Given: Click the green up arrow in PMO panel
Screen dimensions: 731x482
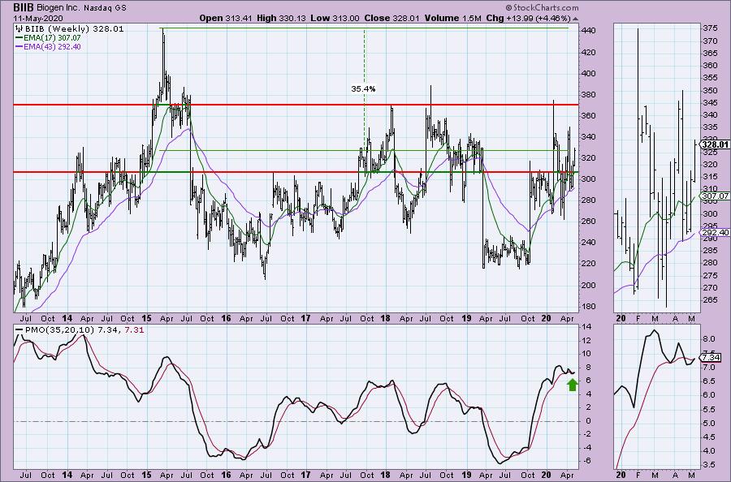Looking at the screenshot, I should tap(573, 385).
